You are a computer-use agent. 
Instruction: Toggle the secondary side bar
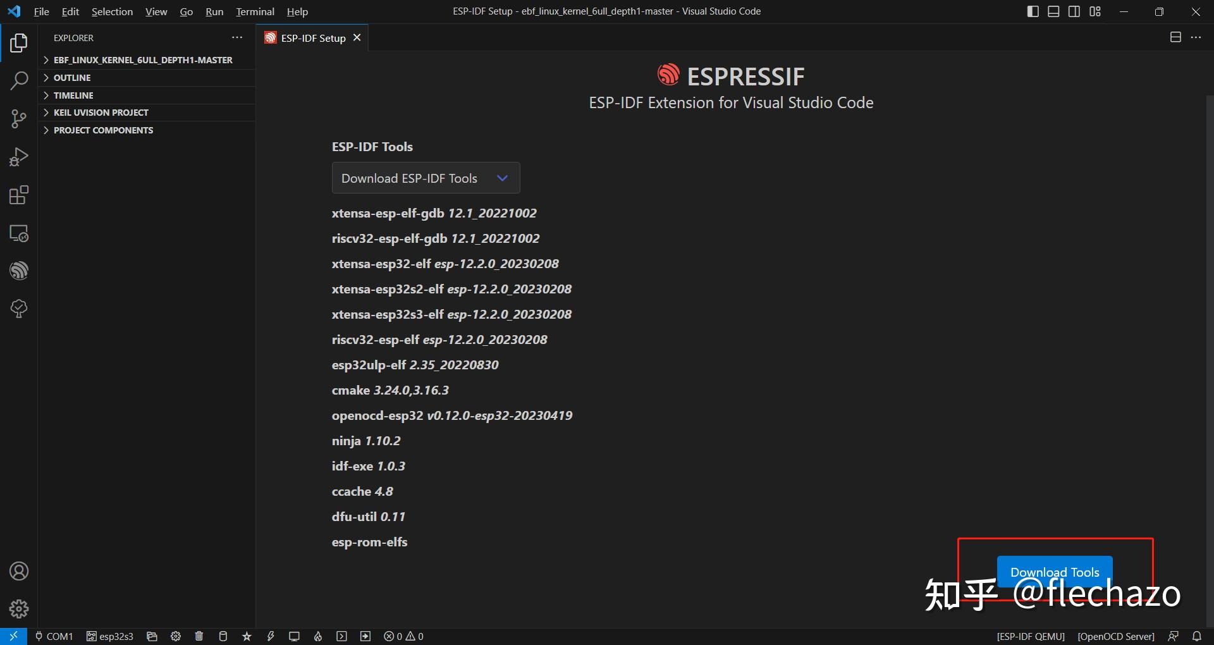pos(1074,11)
